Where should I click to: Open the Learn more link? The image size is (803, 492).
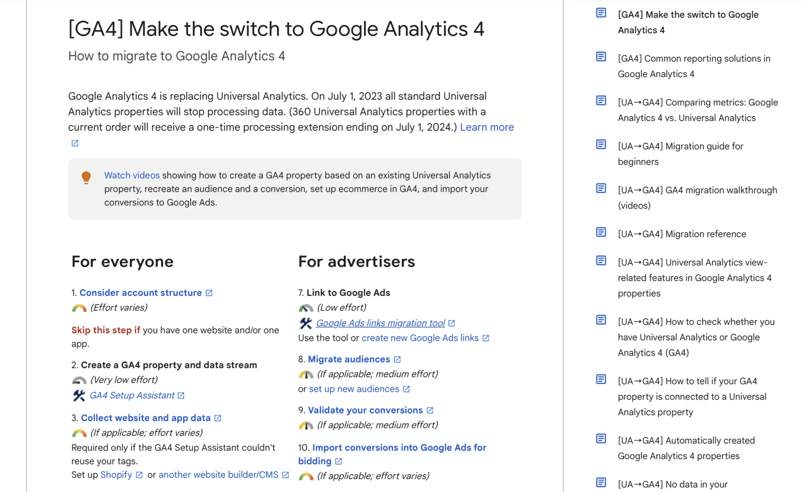[487, 127]
